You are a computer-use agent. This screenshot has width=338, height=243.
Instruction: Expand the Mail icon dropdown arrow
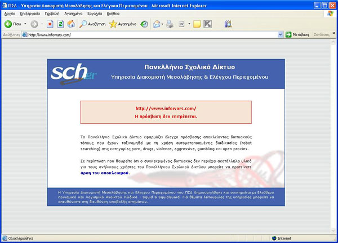tap(162, 24)
